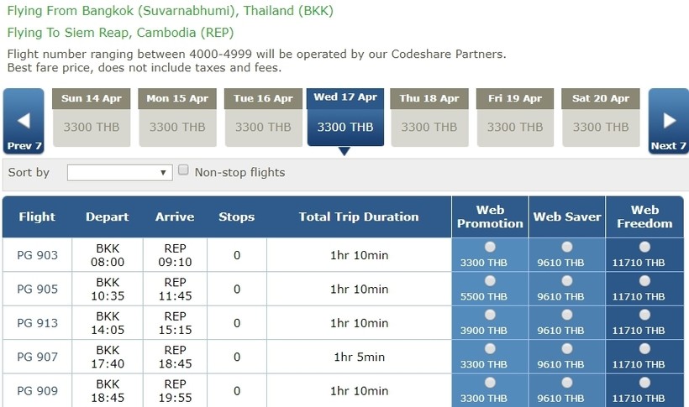The height and width of the screenshot is (407, 689).
Task: Select the Sun 14 Apr date tab
Action: pos(92,117)
